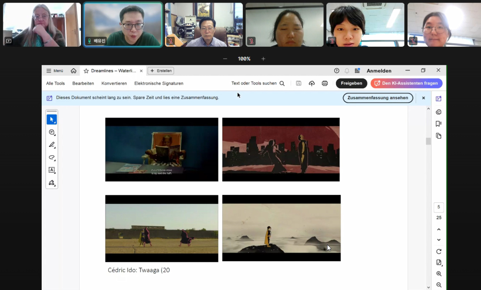Open the page display settings icon
The image size is (481, 290).
coord(439,263)
